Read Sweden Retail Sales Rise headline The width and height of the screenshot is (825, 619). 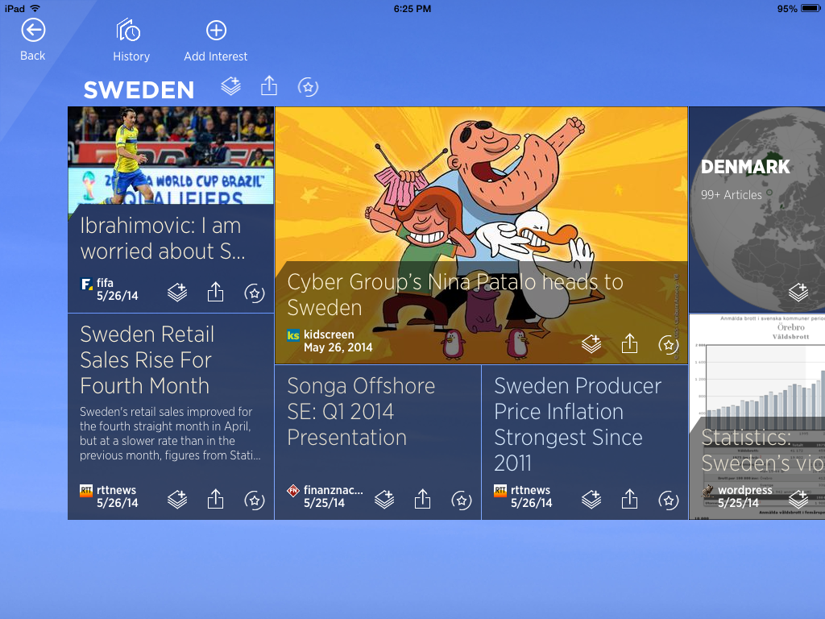click(x=147, y=360)
